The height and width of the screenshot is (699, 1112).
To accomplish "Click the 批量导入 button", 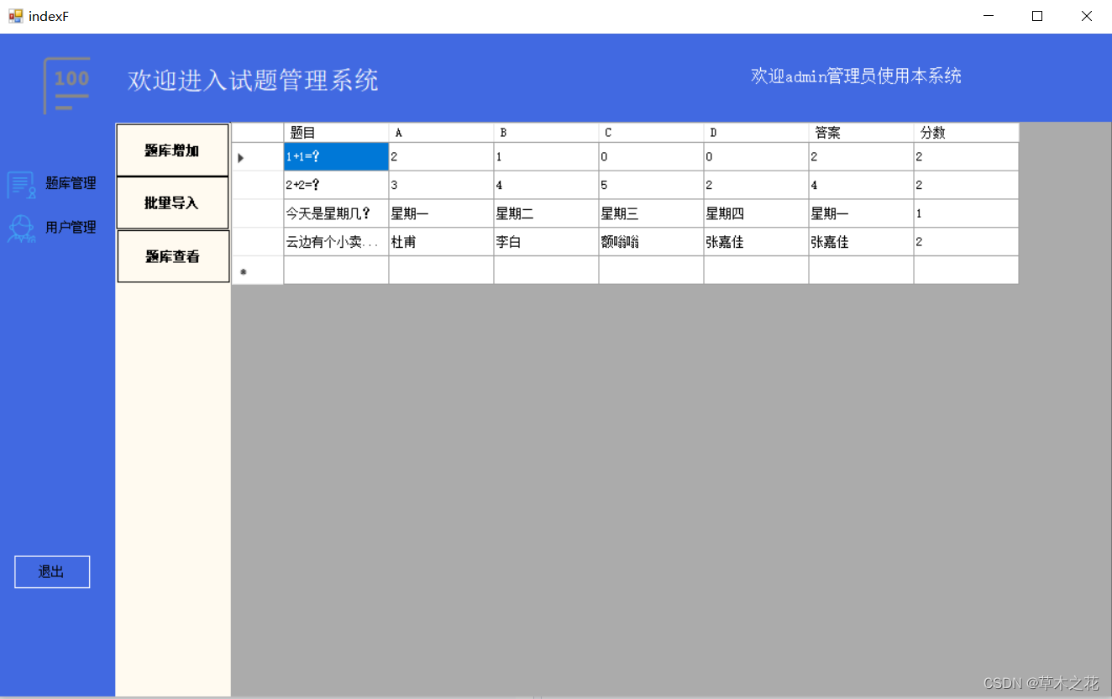I will (x=172, y=202).
